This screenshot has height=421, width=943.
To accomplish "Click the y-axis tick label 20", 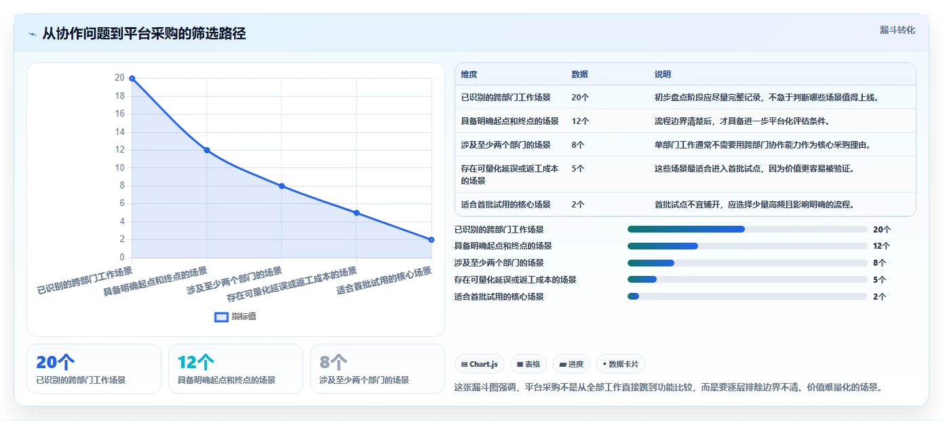I will pyautogui.click(x=119, y=78).
